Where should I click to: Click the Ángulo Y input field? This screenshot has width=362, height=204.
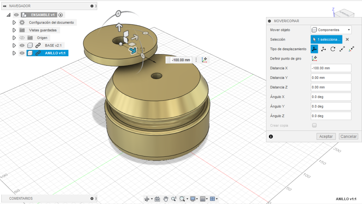click(x=331, y=106)
